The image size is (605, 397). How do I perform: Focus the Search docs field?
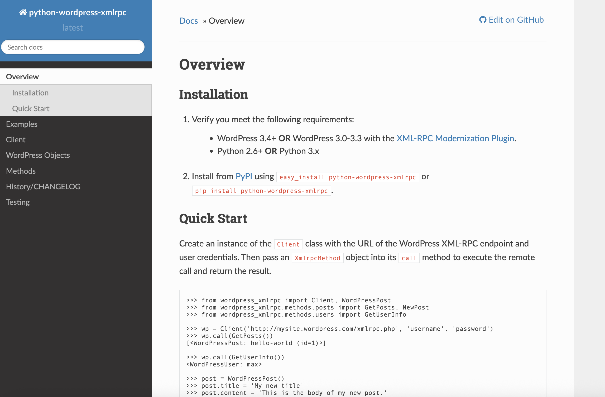click(73, 47)
